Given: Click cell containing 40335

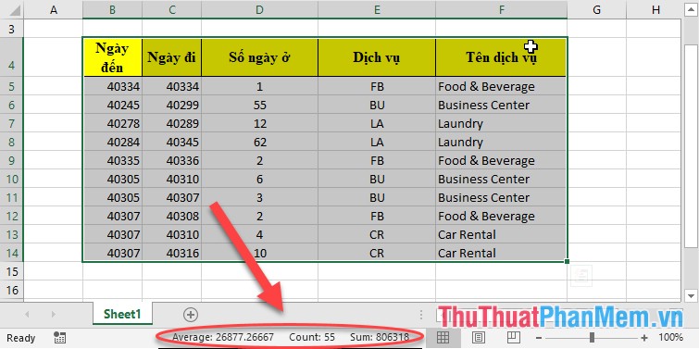Looking at the screenshot, I should pos(112,160).
